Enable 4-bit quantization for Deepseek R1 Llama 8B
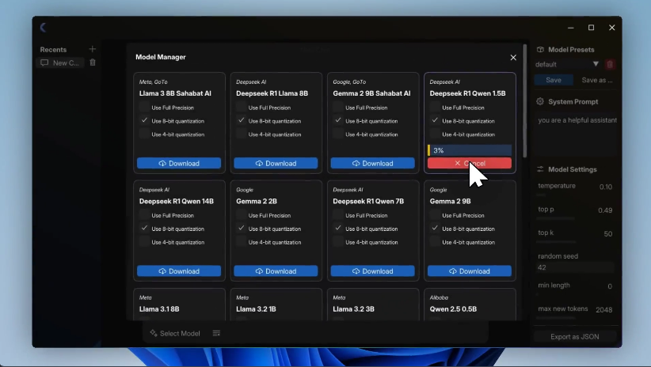Screen dimensions: 651x367 [241, 134]
